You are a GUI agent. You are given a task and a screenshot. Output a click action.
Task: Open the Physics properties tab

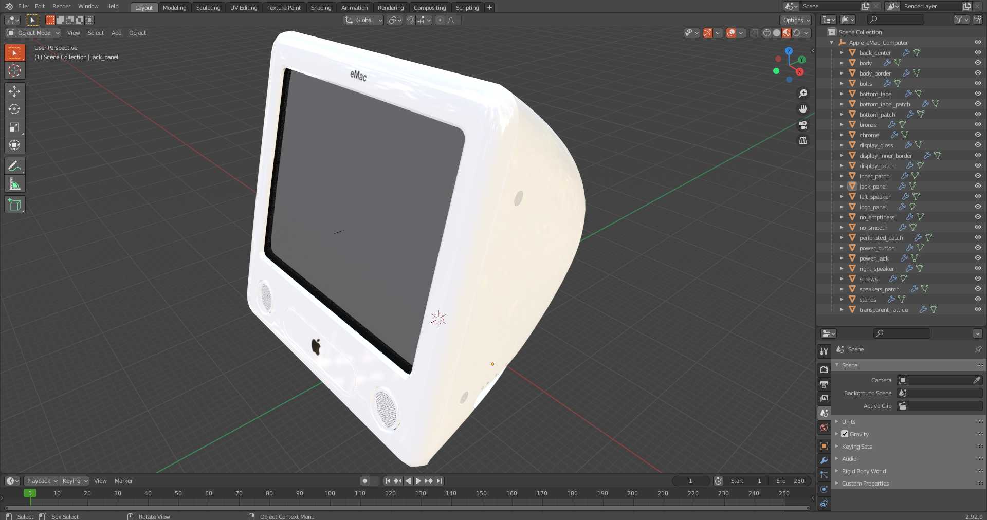[x=824, y=489]
